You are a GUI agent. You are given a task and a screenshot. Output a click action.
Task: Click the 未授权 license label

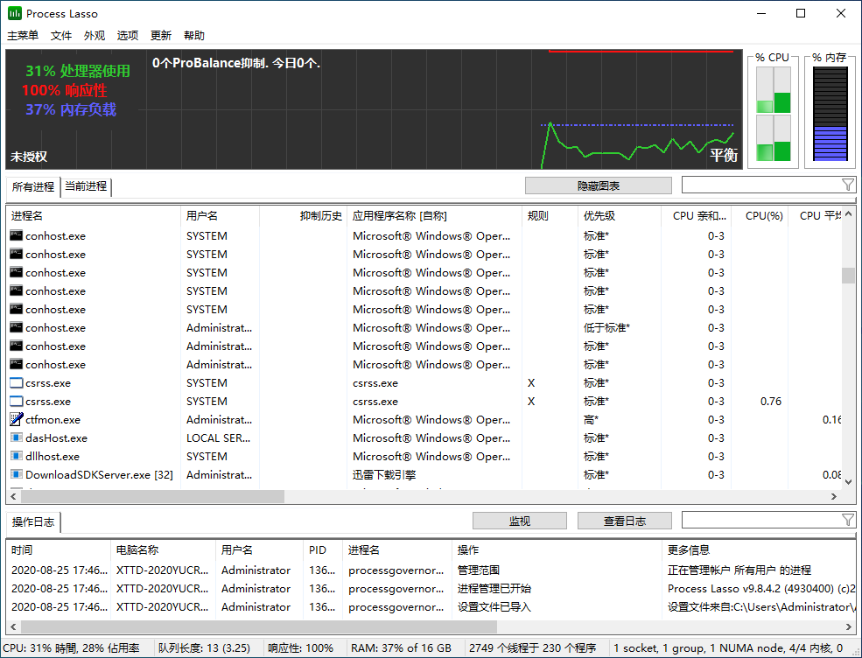[29, 157]
